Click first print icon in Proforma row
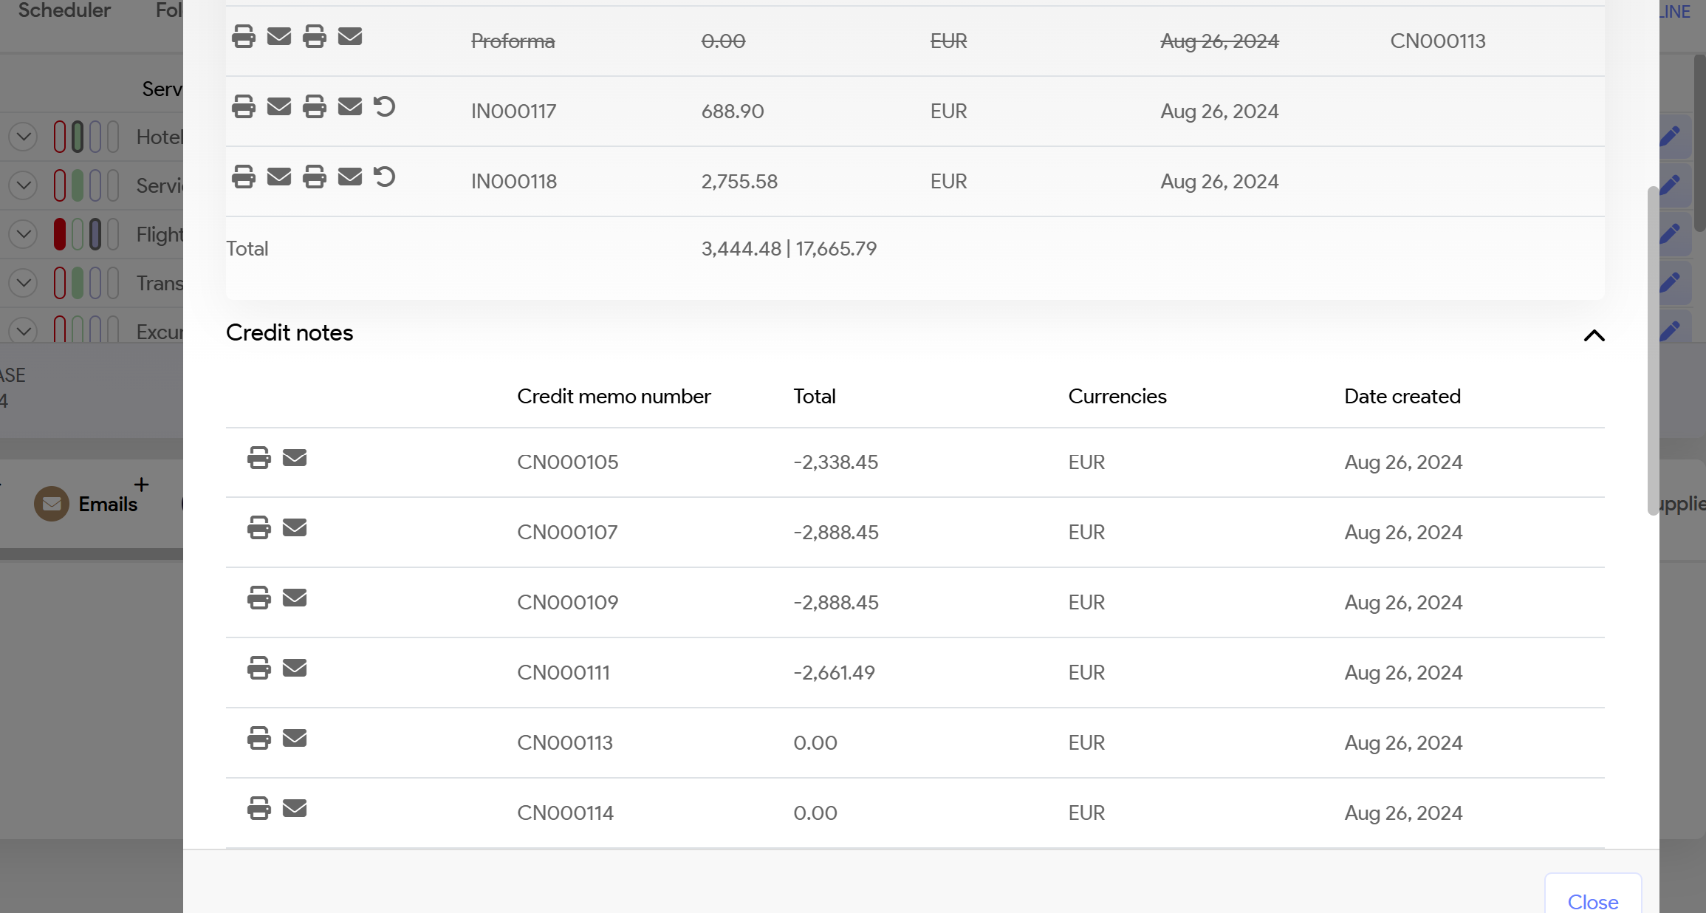 244,37
